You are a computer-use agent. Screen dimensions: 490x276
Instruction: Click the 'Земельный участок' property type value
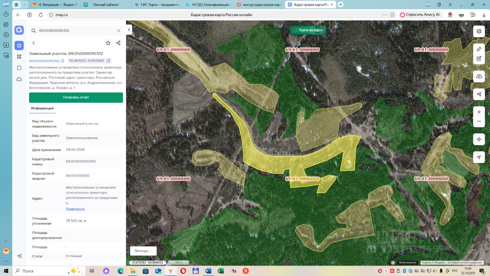coord(82,123)
